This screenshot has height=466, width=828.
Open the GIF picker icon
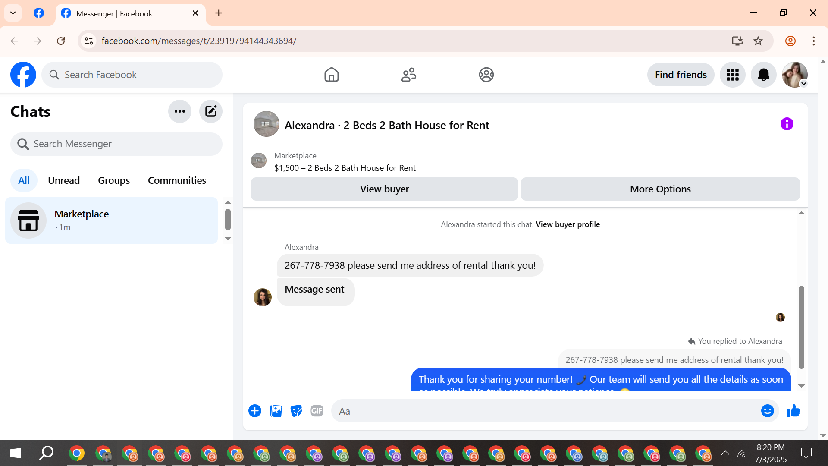[317, 411]
